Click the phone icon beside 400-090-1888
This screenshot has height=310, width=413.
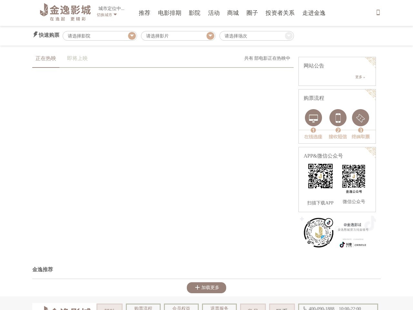[x=306, y=308]
